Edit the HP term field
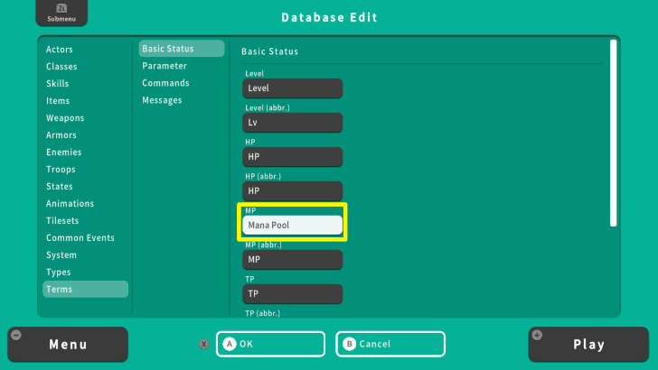The height and width of the screenshot is (370, 658). pos(293,157)
